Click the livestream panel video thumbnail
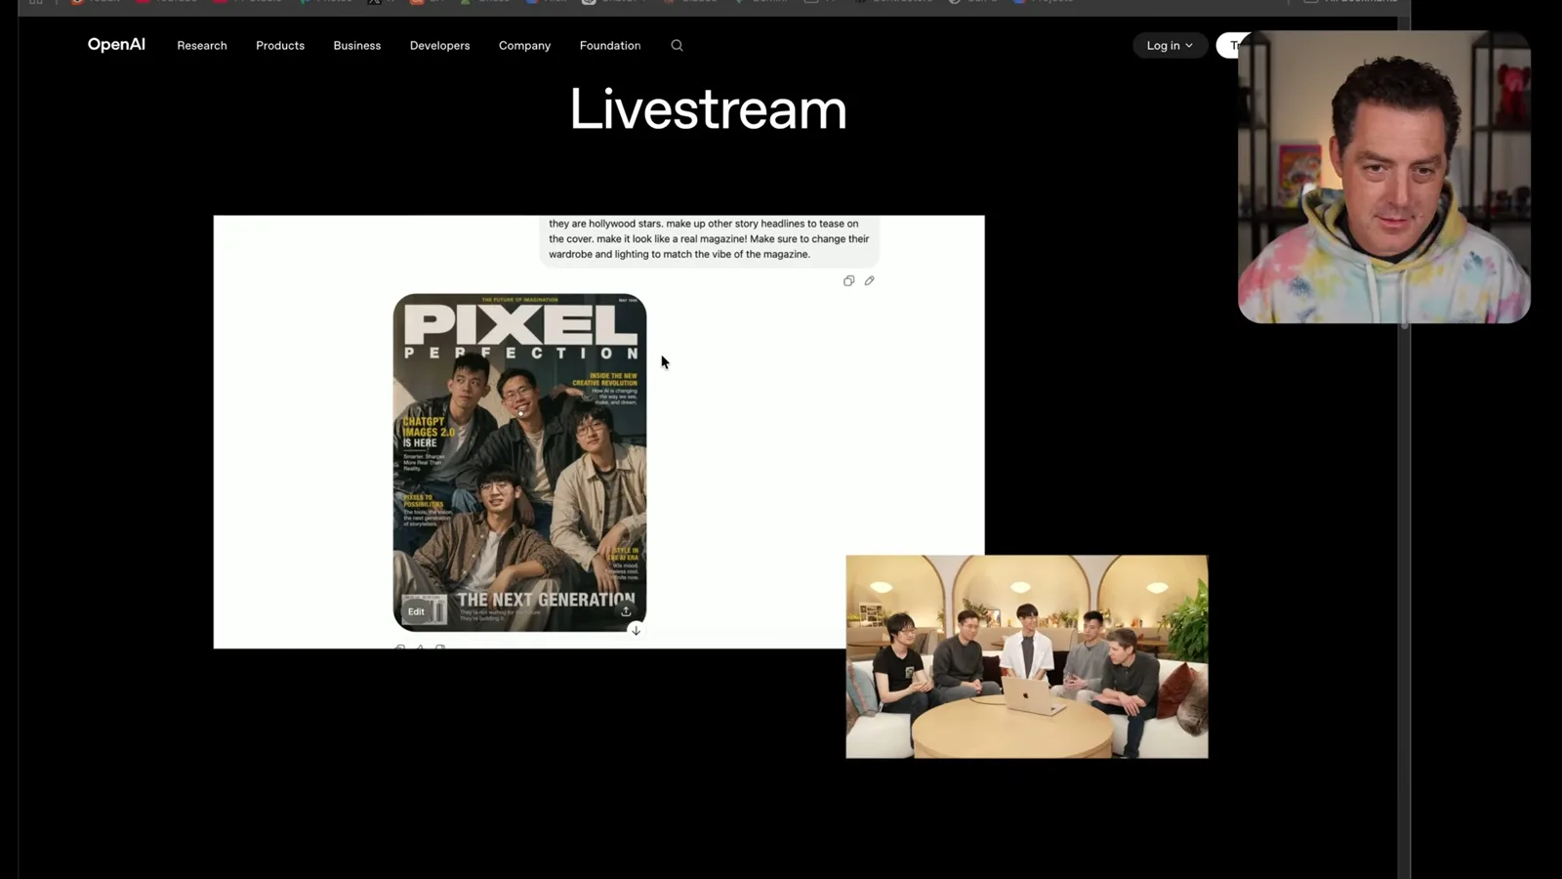The width and height of the screenshot is (1562, 879). click(1027, 656)
